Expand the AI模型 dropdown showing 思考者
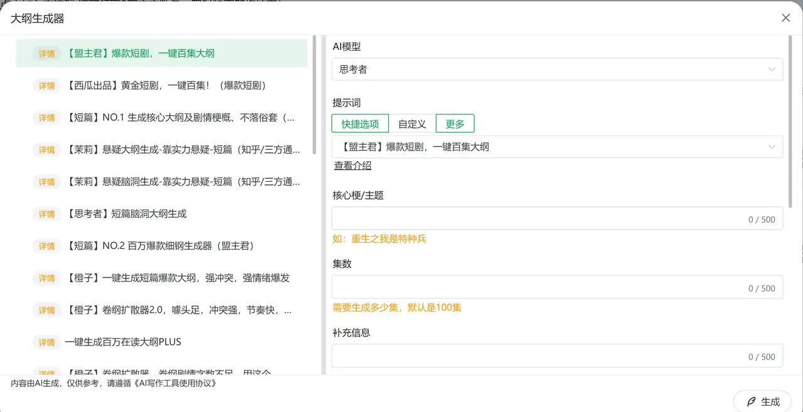 (556, 70)
